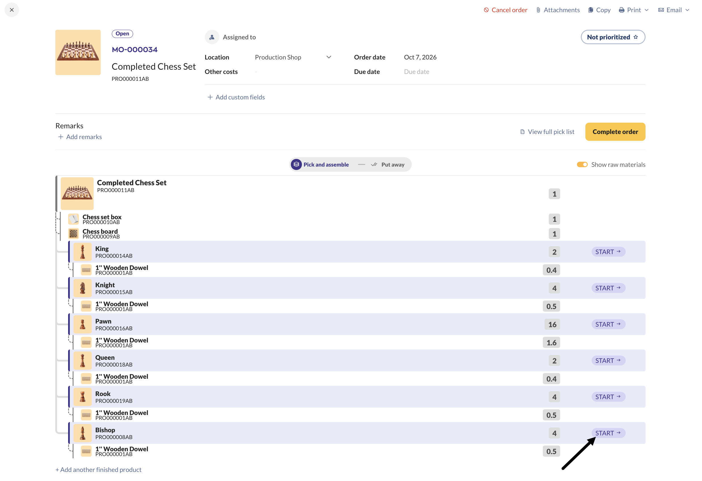
Task: Click the Wooden Dowel icon under King
Action: coord(86,270)
